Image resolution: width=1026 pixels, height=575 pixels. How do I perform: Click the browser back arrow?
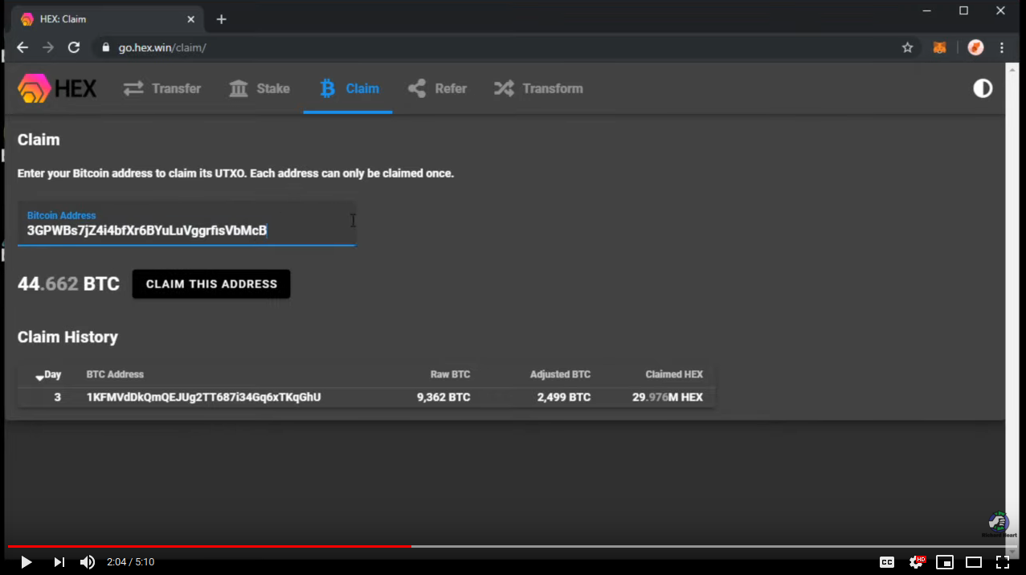tap(22, 47)
